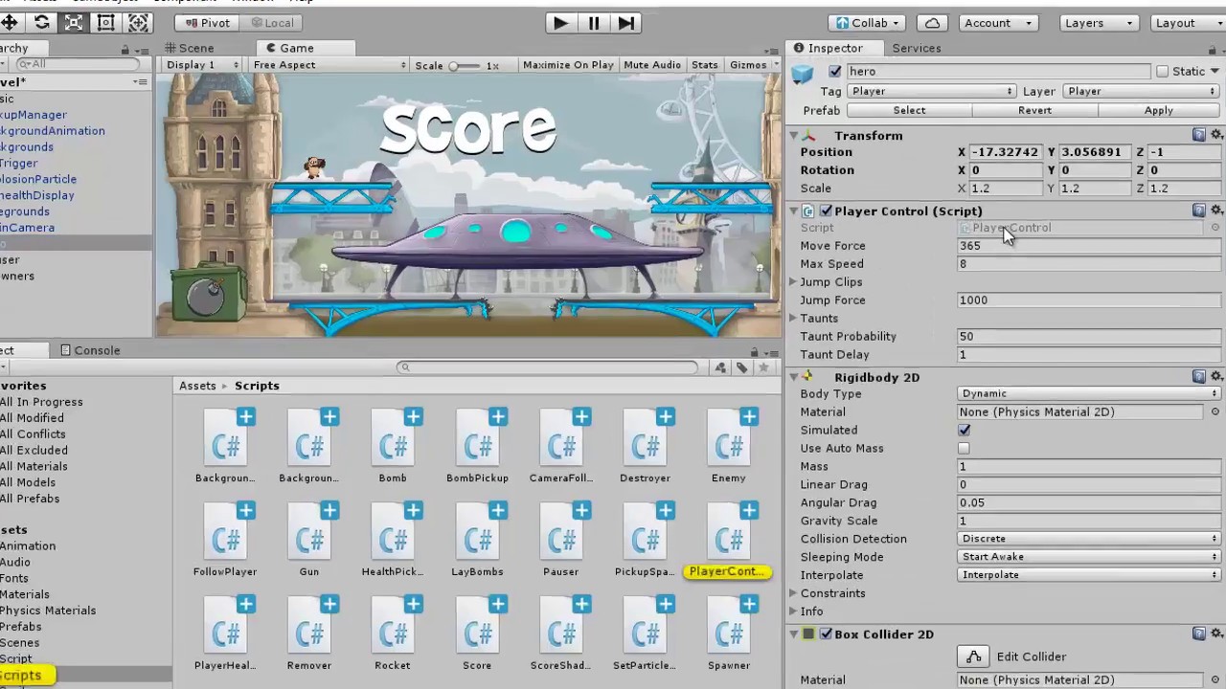
Task: Select the Scale tool in the toolbar
Action: (74, 22)
